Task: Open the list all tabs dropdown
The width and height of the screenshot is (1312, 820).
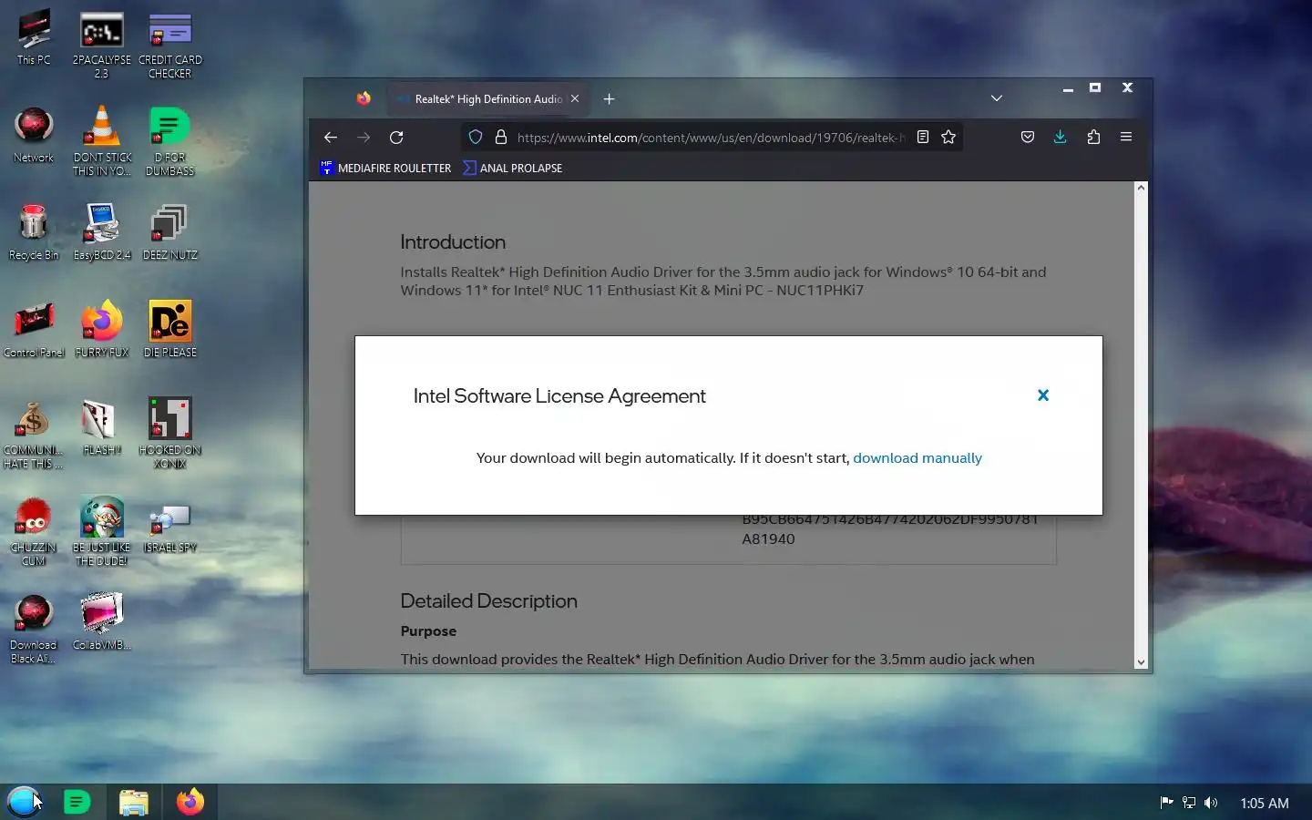Action: pyautogui.click(x=997, y=98)
